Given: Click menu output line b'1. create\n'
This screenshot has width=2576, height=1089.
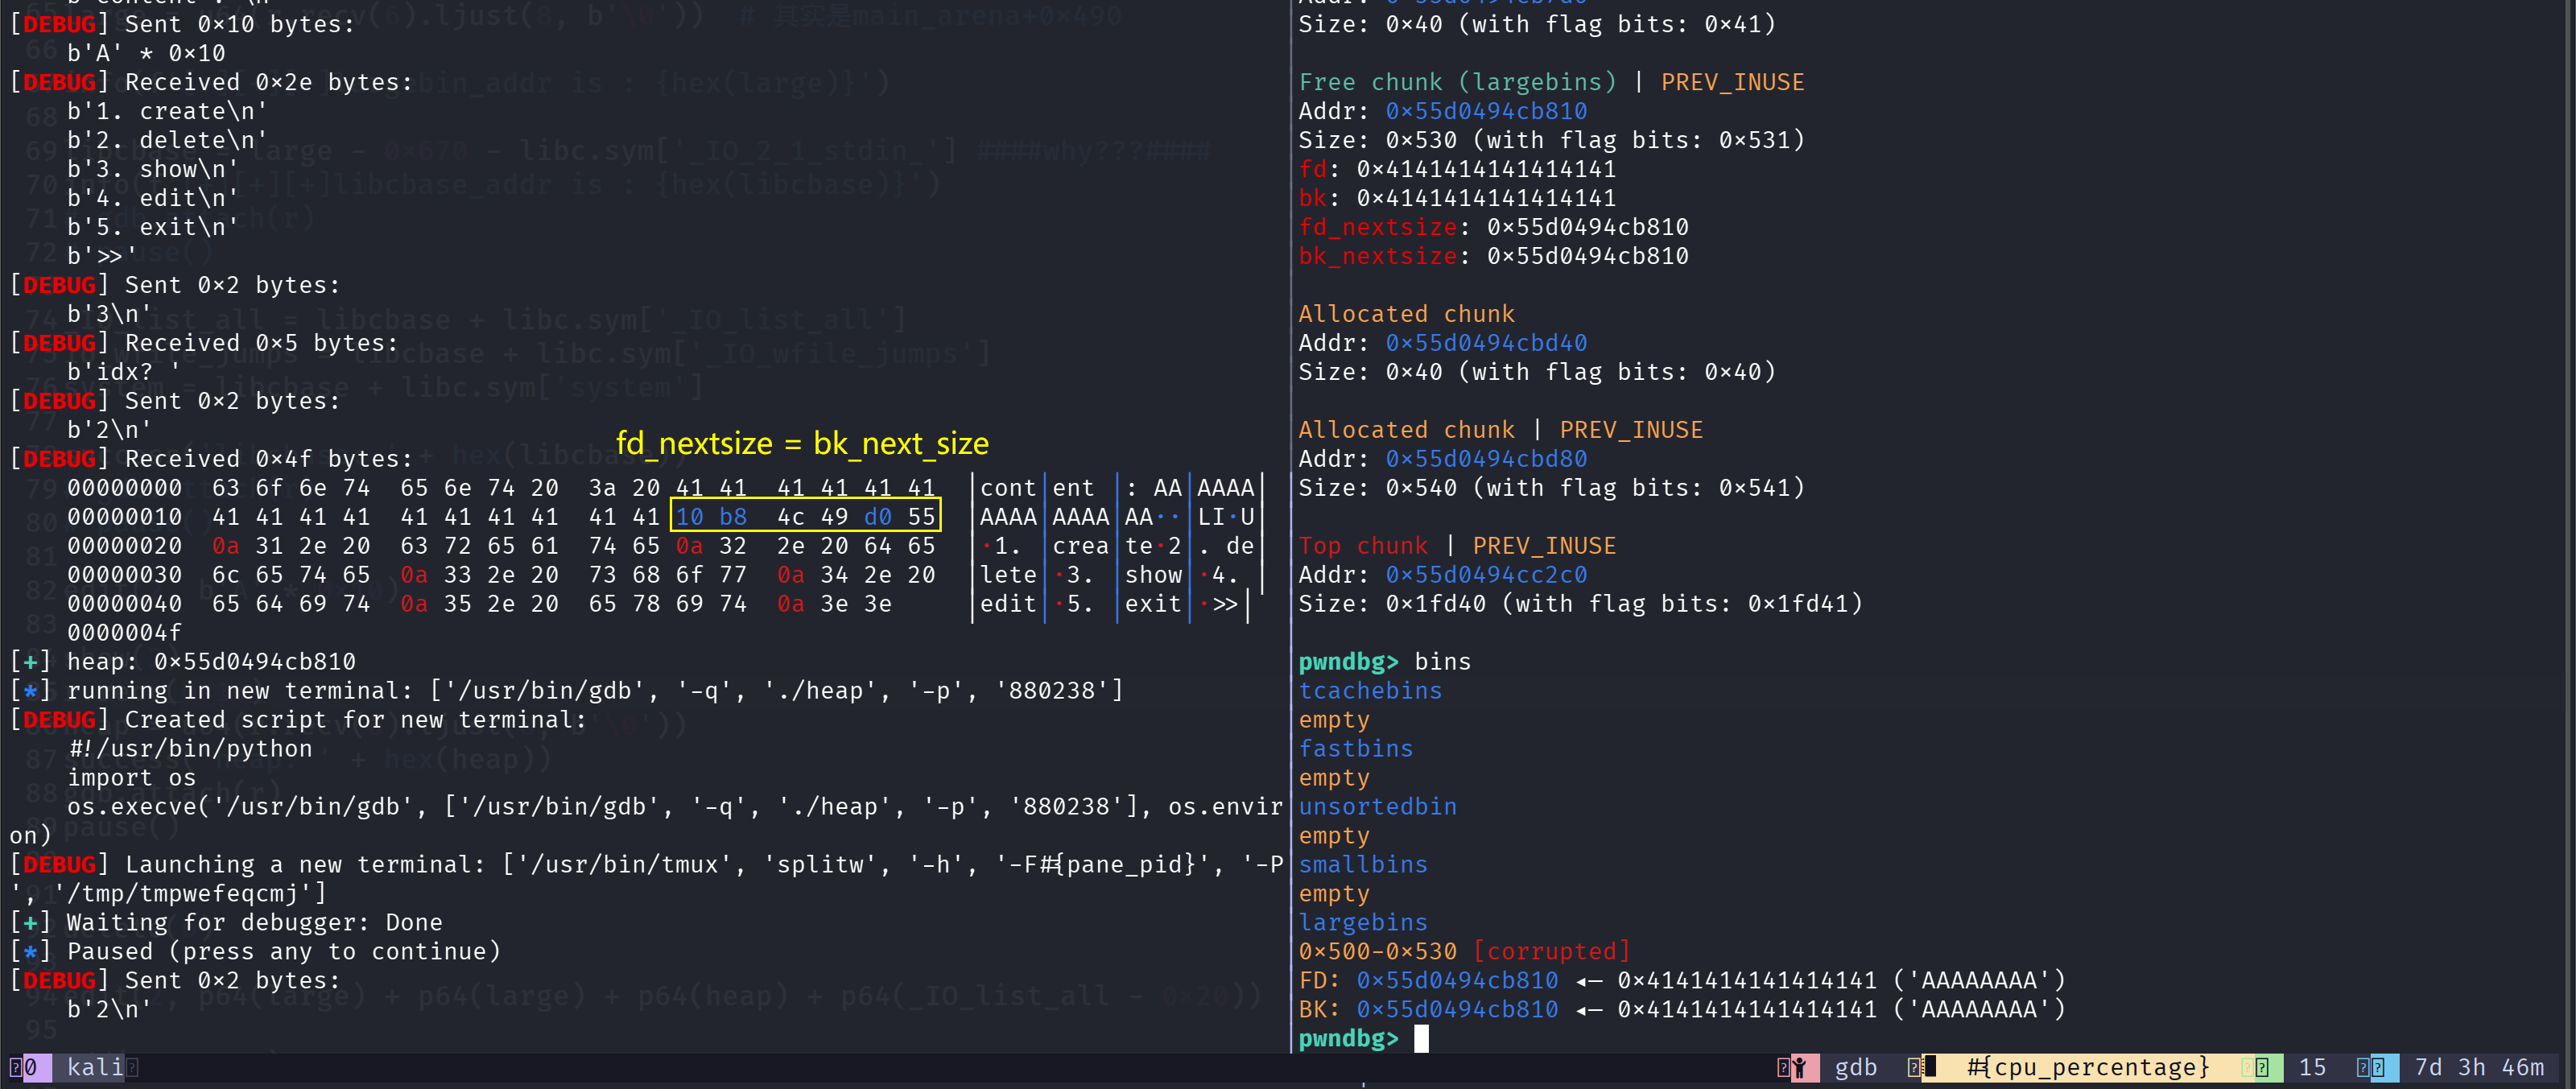Looking at the screenshot, I should tap(167, 111).
